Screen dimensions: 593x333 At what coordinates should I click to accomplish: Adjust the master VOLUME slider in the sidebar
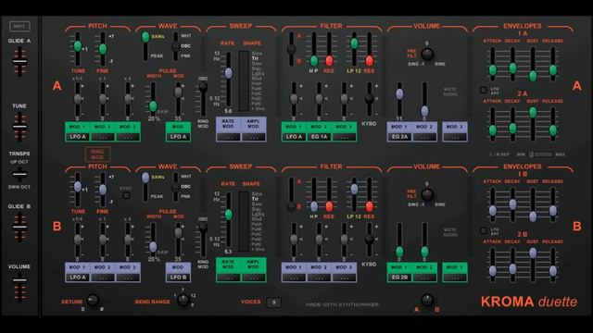click(x=19, y=280)
